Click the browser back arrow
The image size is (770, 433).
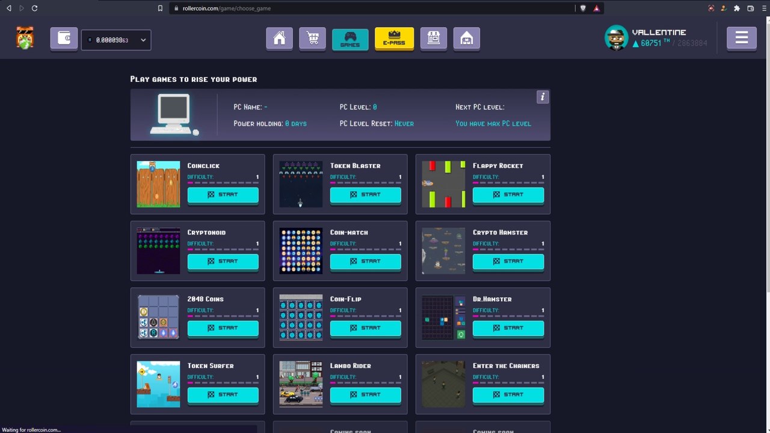[8, 8]
